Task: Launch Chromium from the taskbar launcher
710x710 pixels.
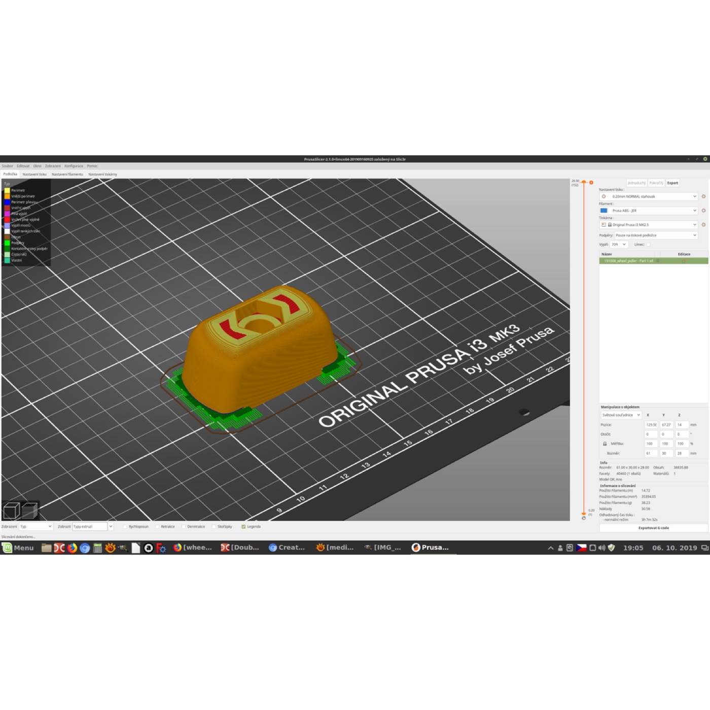Action: [85, 548]
